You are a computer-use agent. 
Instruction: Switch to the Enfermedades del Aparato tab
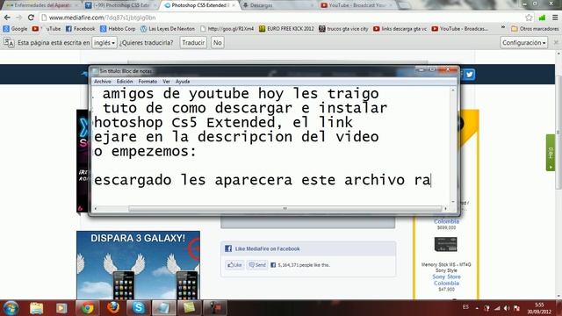pyautogui.click(x=41, y=5)
